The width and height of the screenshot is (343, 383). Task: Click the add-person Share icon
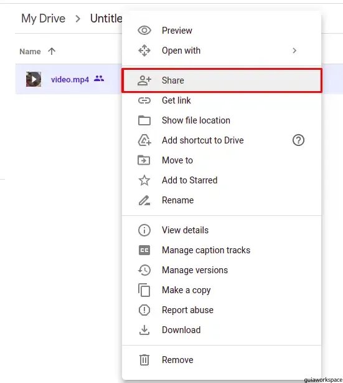144,80
